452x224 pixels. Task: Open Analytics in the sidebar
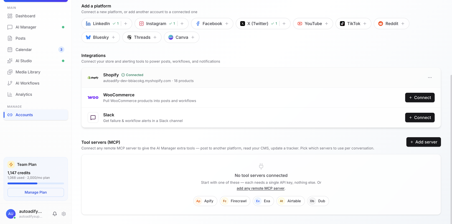(36, 94)
